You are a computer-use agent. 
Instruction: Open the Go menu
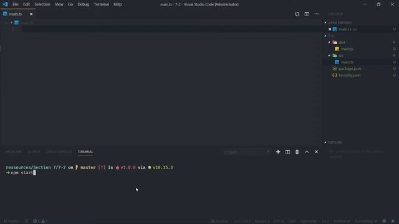point(70,4)
